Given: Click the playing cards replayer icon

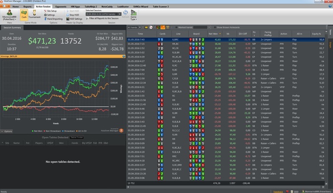Looking at the screenshot, I should coord(151,27).
